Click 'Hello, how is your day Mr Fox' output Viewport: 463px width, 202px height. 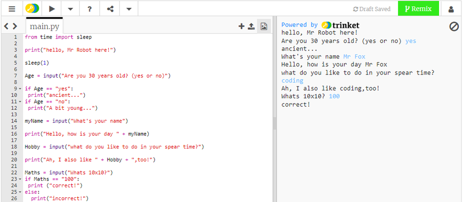click(335, 65)
